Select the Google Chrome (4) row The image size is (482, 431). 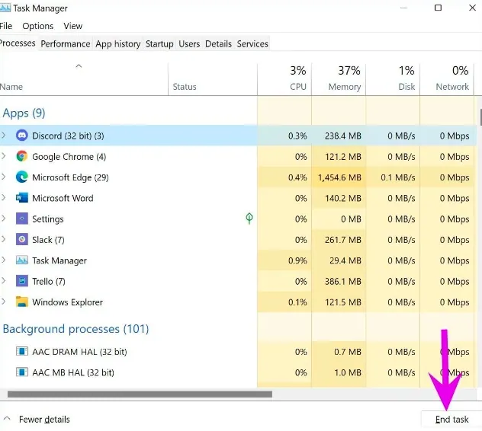238,156
